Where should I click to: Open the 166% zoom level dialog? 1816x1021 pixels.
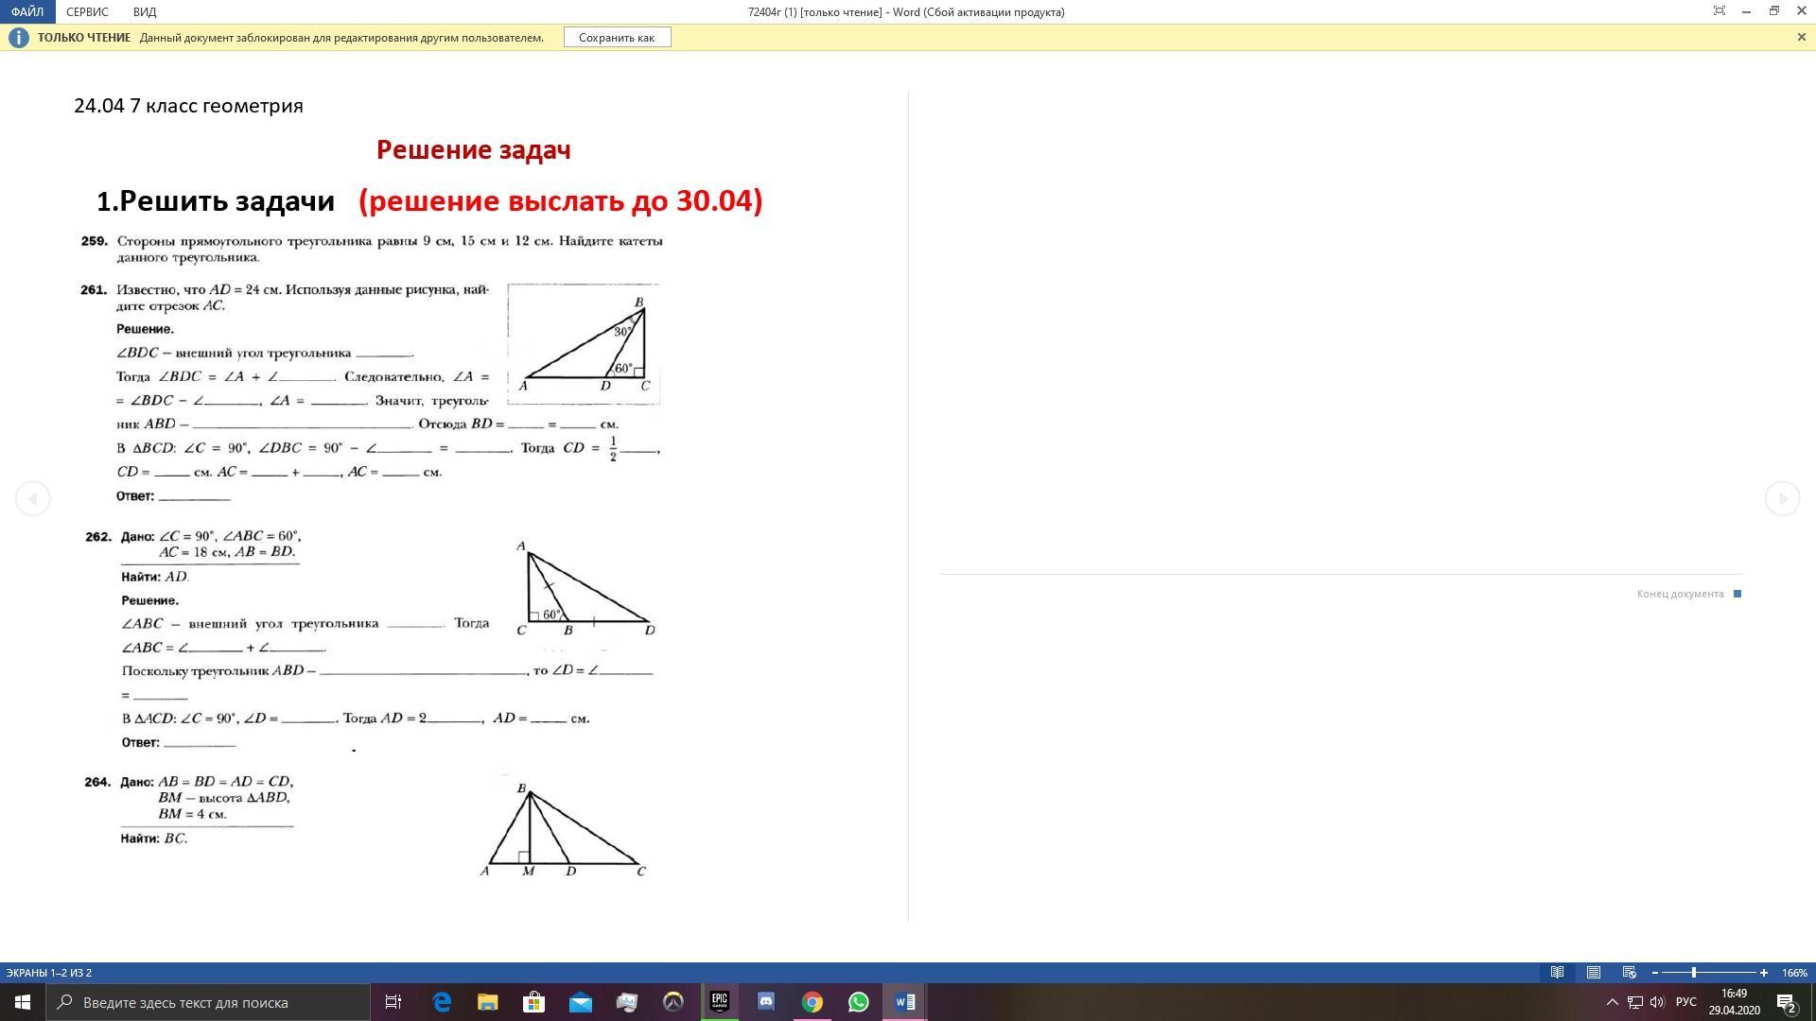(1793, 973)
